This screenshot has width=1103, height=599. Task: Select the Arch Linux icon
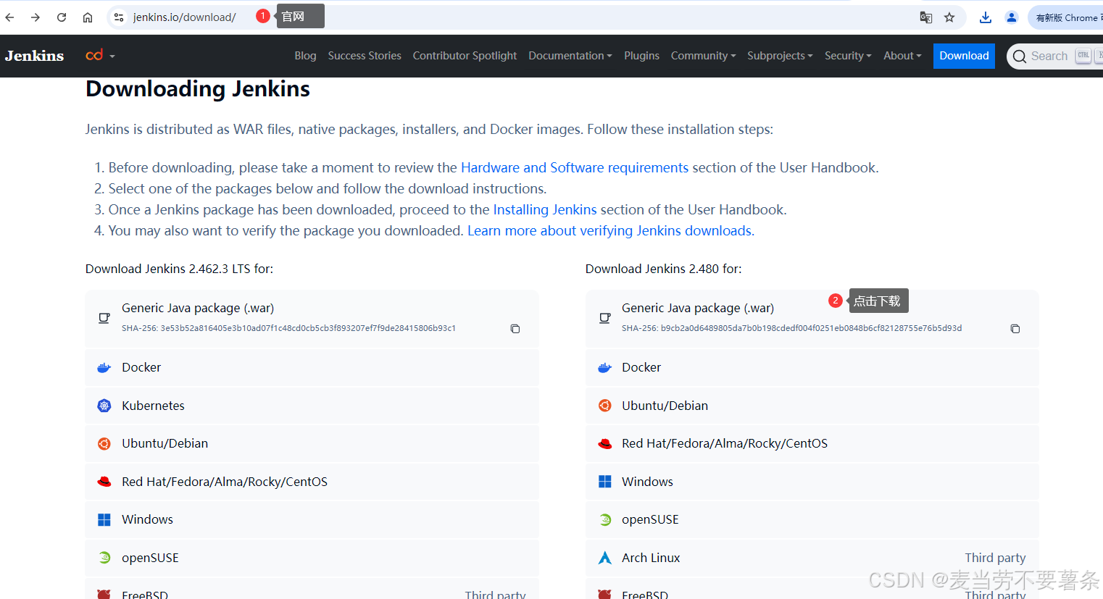[x=604, y=558]
